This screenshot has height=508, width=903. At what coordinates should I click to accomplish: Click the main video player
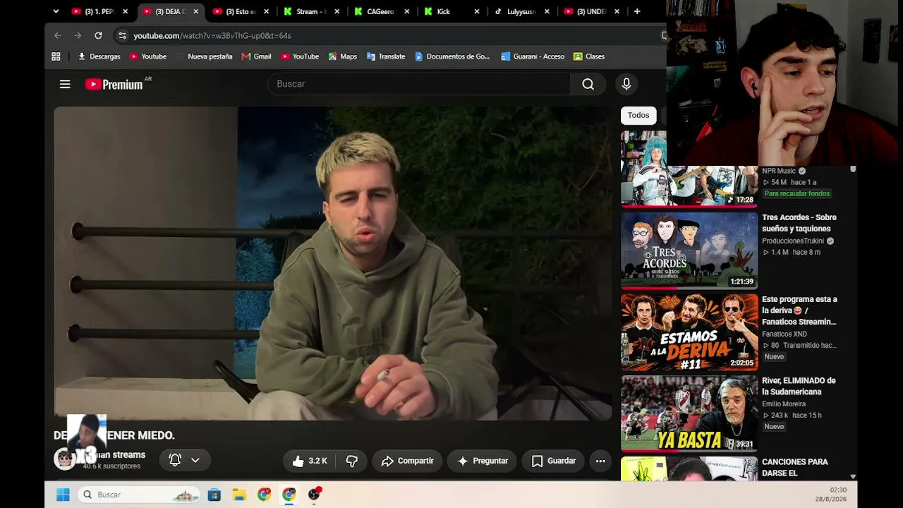click(x=333, y=263)
